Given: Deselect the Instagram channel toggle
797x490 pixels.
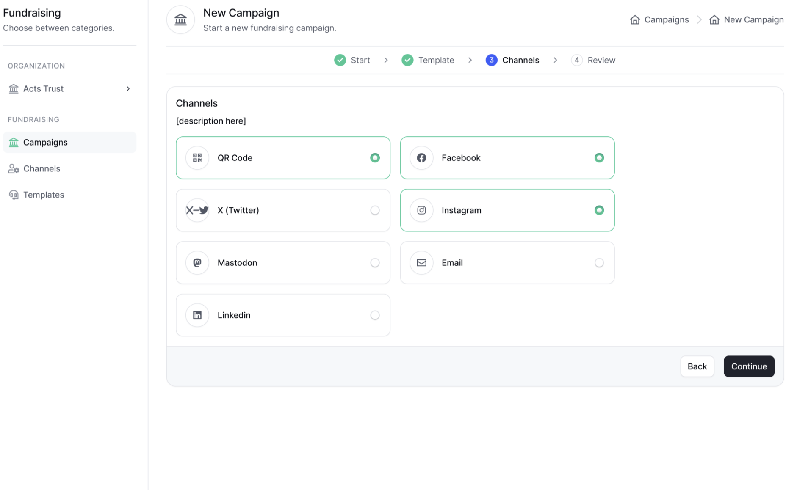Looking at the screenshot, I should [x=599, y=210].
